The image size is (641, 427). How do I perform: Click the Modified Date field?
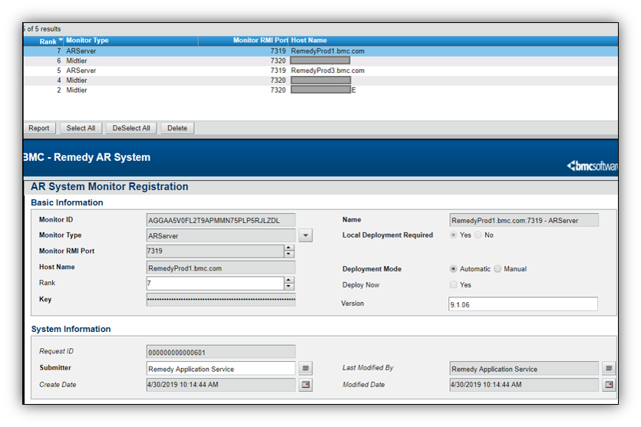(x=524, y=385)
